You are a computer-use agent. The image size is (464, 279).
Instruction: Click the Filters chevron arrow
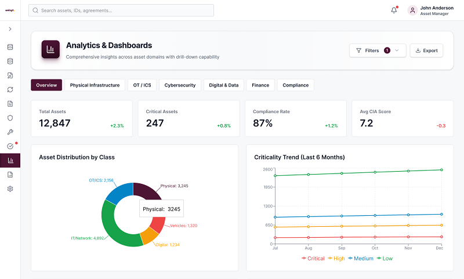[397, 50]
